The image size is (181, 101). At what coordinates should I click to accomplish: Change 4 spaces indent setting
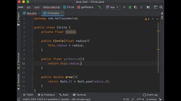click(x=151, y=99)
